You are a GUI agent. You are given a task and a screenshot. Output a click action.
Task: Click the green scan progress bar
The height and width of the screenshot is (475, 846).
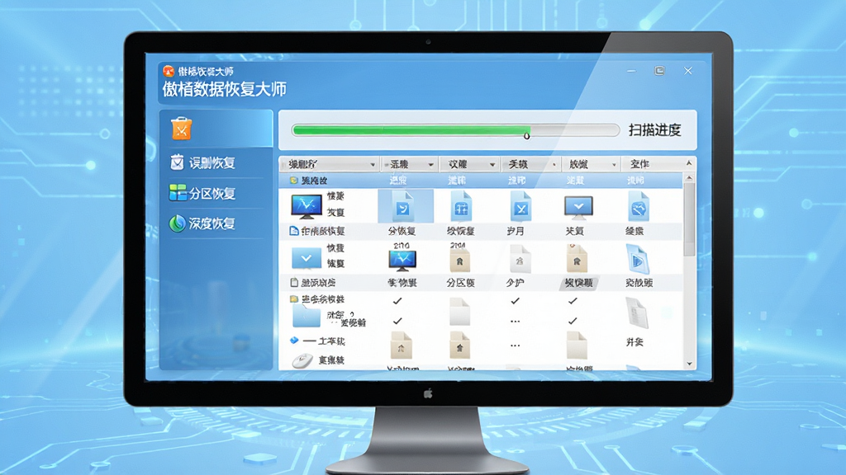[411, 129]
